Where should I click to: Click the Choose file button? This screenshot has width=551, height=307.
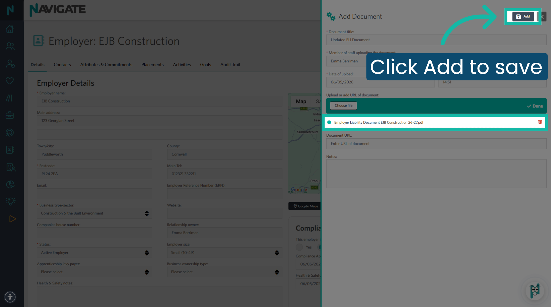pyautogui.click(x=343, y=106)
